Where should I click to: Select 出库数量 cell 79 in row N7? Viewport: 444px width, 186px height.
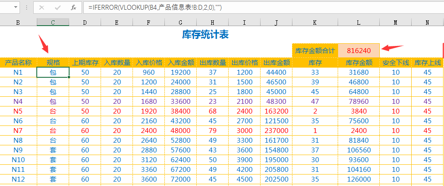[212, 130]
